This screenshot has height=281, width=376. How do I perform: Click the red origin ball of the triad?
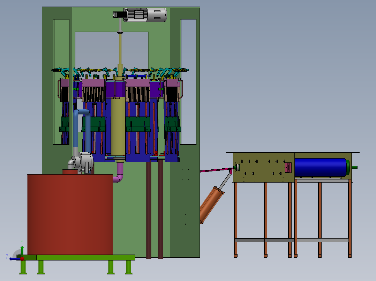click(x=22, y=258)
